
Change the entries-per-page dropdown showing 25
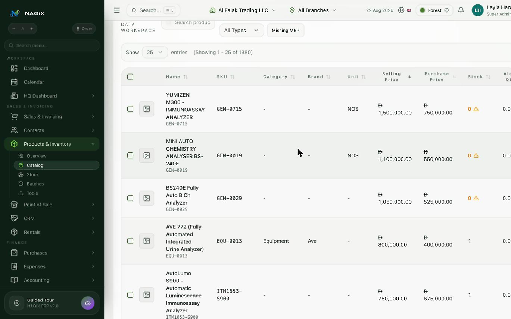155,52
